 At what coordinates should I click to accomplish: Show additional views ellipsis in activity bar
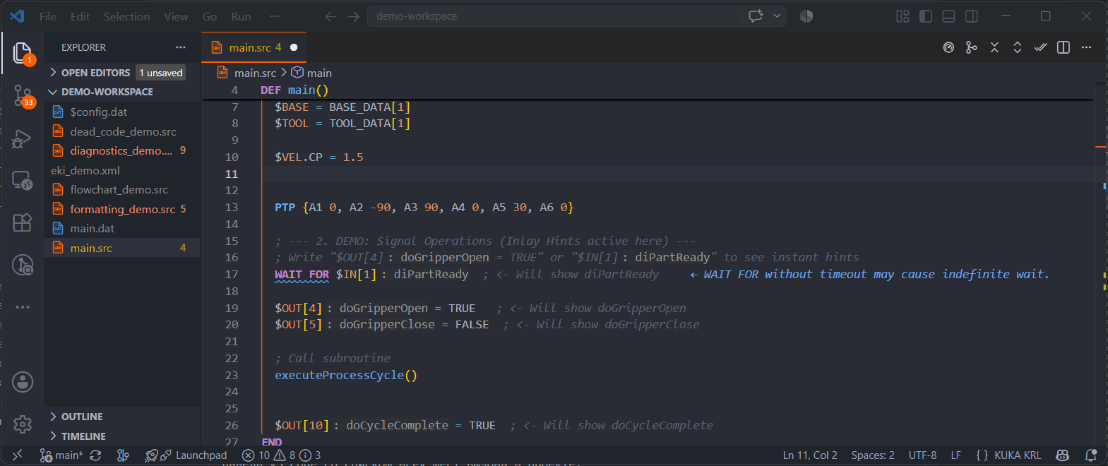[23, 307]
